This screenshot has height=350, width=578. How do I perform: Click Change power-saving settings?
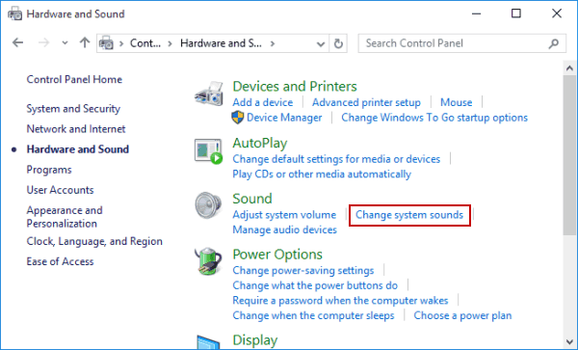303,270
